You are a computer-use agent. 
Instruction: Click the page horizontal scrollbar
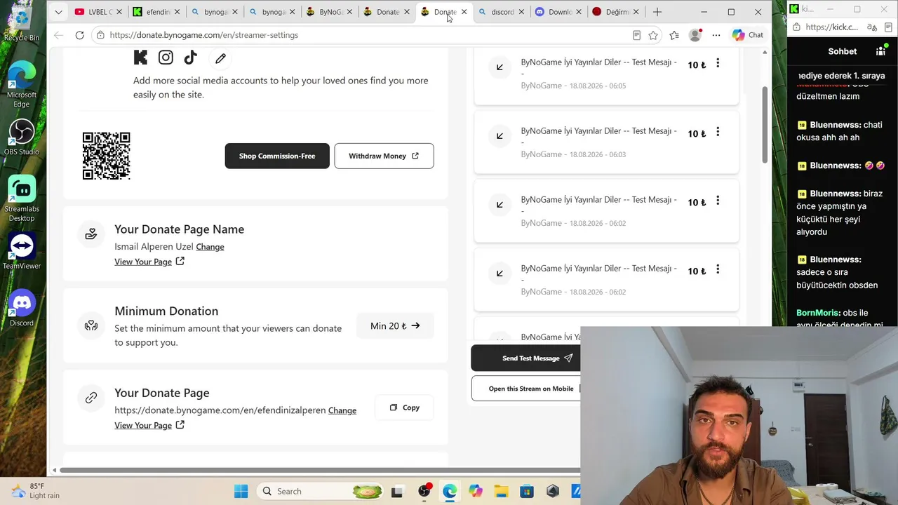[320, 470]
